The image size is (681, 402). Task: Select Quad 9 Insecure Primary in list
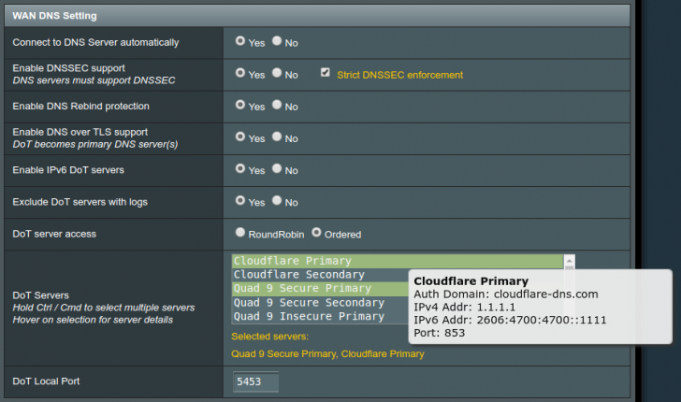pyautogui.click(x=321, y=317)
